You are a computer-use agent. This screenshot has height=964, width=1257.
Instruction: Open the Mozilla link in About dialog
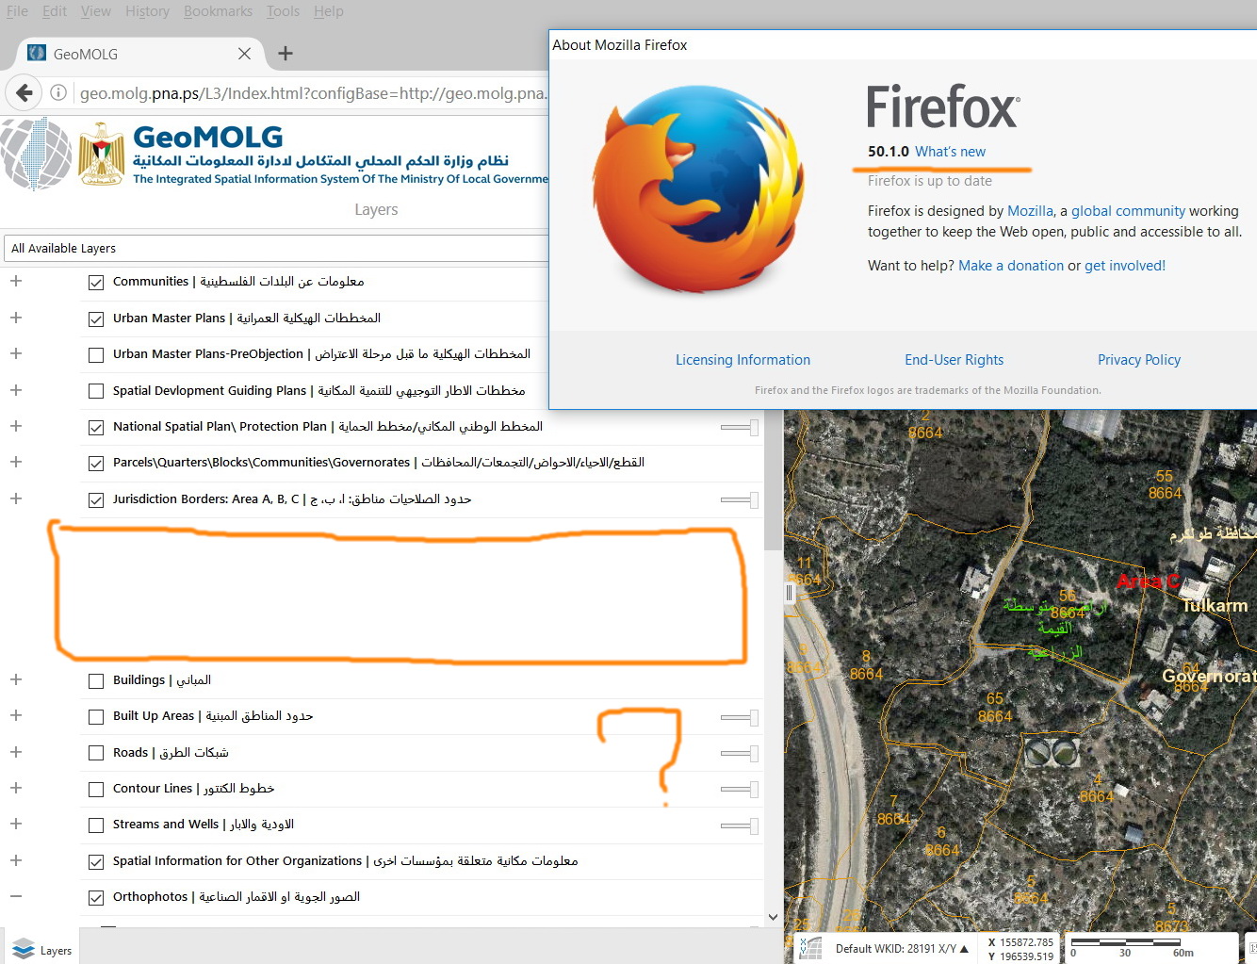[1030, 211]
